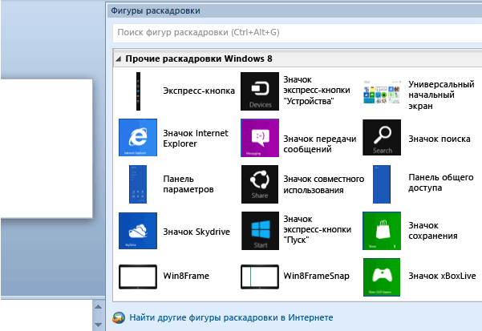
Task: Click the Значок xBoxLive label
Action: pos(442,276)
